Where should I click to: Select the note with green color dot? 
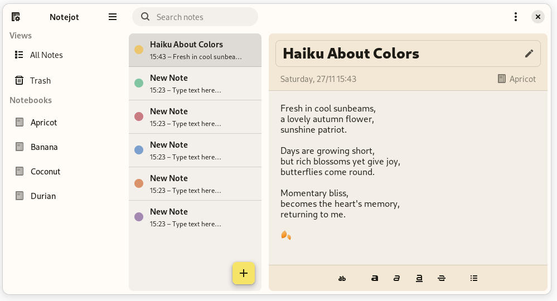pos(195,83)
